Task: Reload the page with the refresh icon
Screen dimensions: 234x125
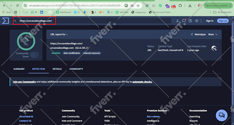Action: pos(18,5)
